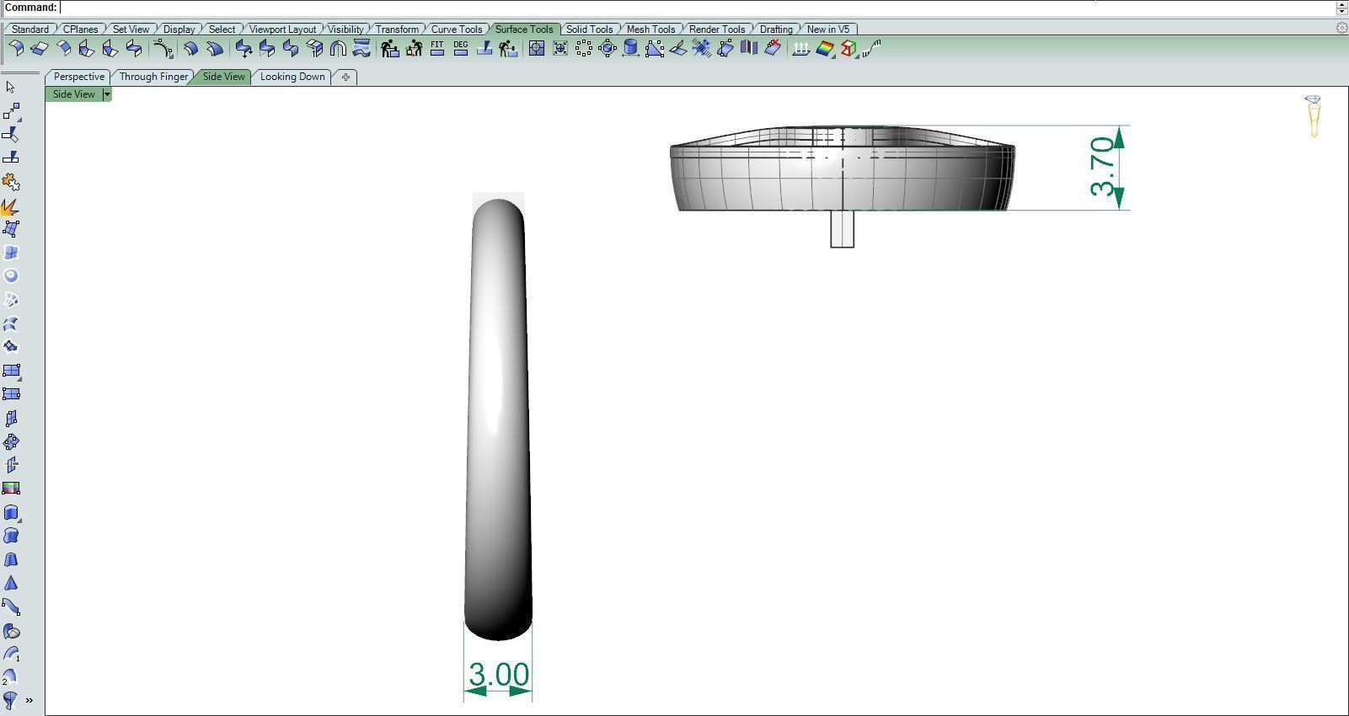Switch to the Through Finger viewport tab

click(153, 77)
